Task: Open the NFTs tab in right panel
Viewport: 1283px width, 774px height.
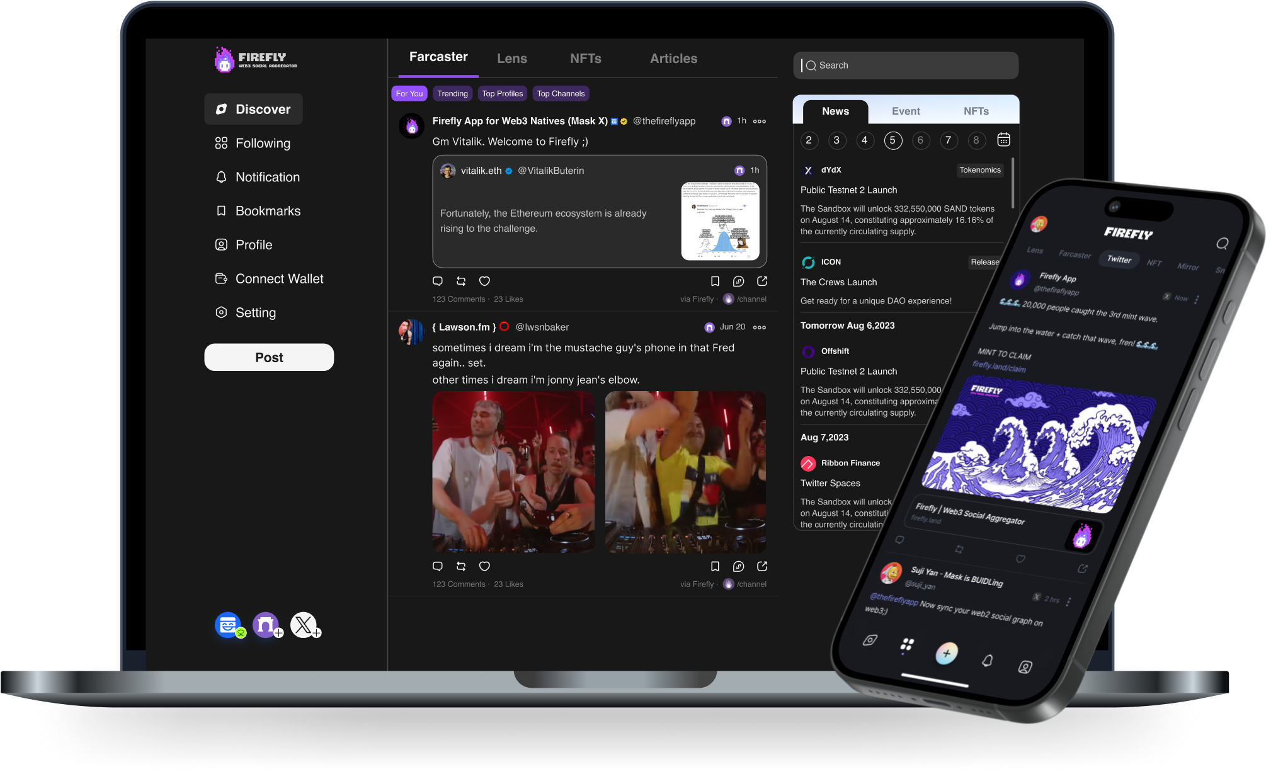Action: tap(976, 111)
